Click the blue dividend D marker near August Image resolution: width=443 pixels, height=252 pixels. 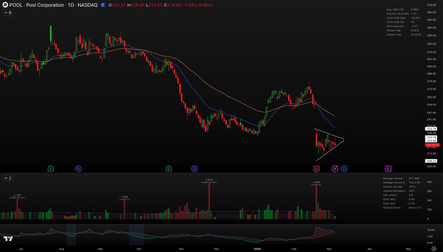pos(78,168)
